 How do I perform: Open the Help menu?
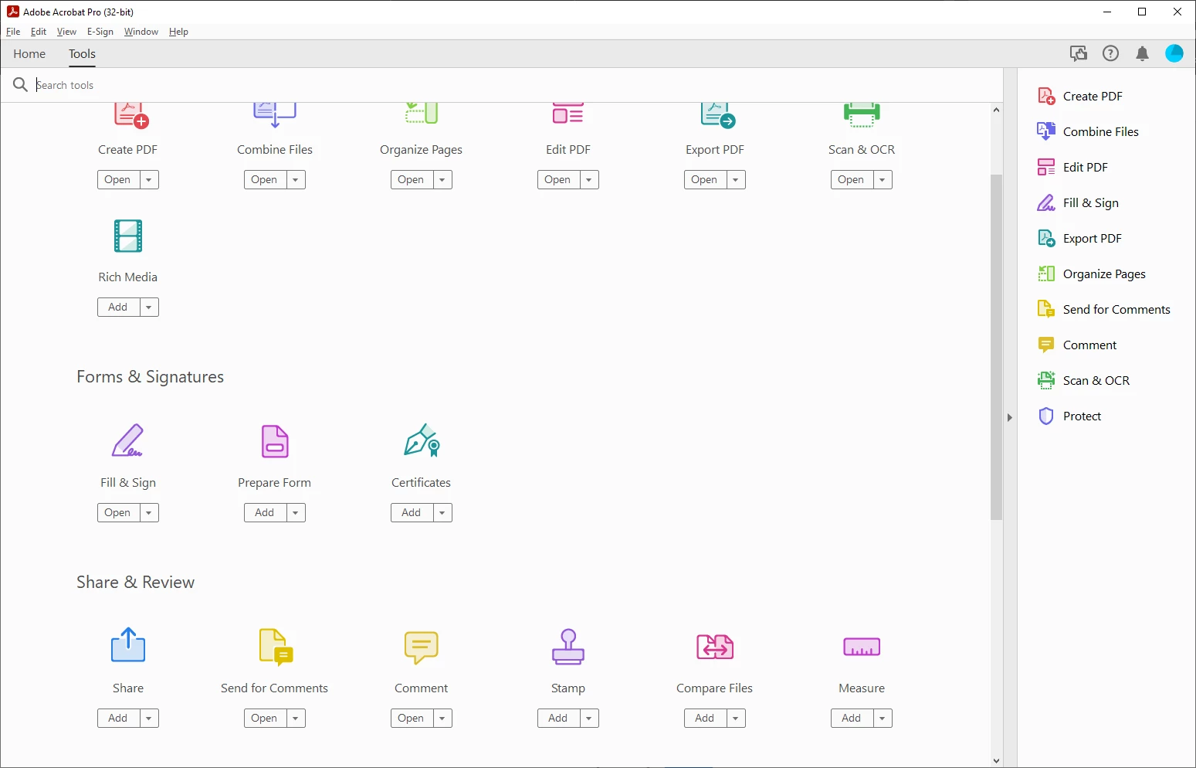pos(178,32)
